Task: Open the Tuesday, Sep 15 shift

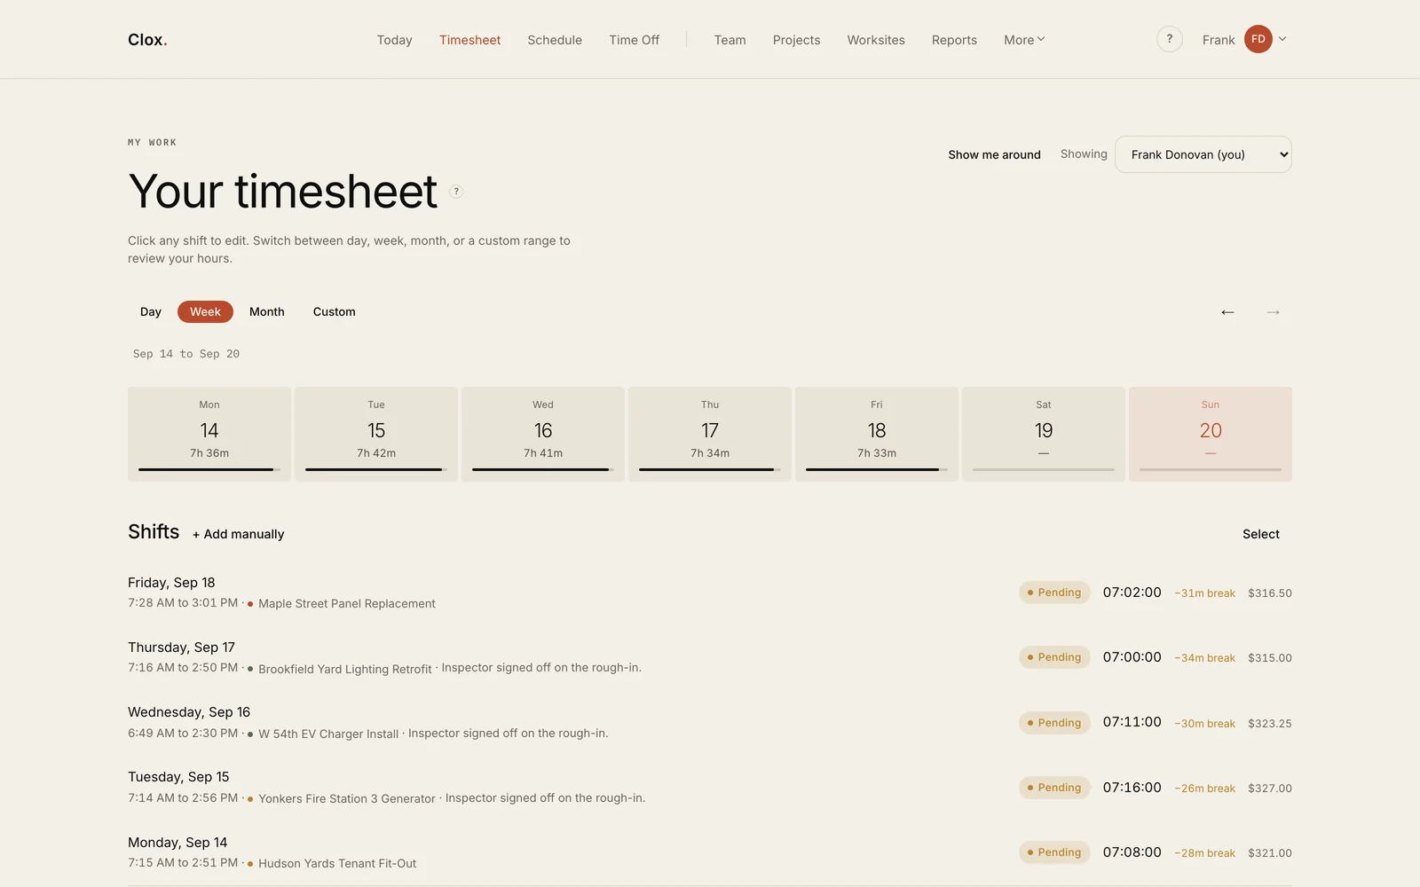Action: click(x=710, y=787)
